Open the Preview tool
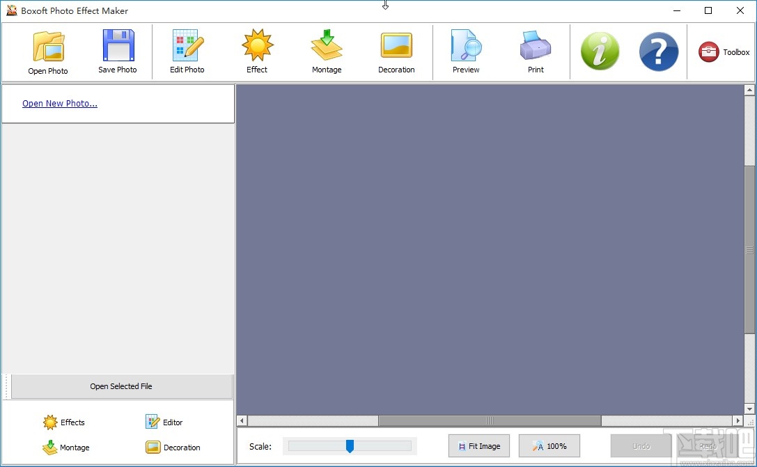757x467 pixels. point(465,50)
